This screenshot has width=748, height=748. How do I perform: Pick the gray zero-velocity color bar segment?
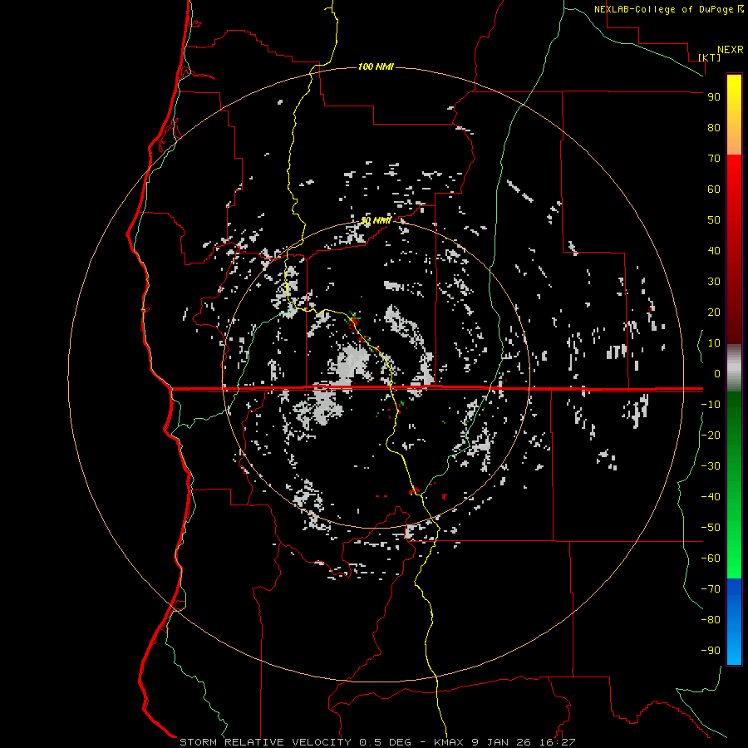pyautogui.click(x=734, y=368)
